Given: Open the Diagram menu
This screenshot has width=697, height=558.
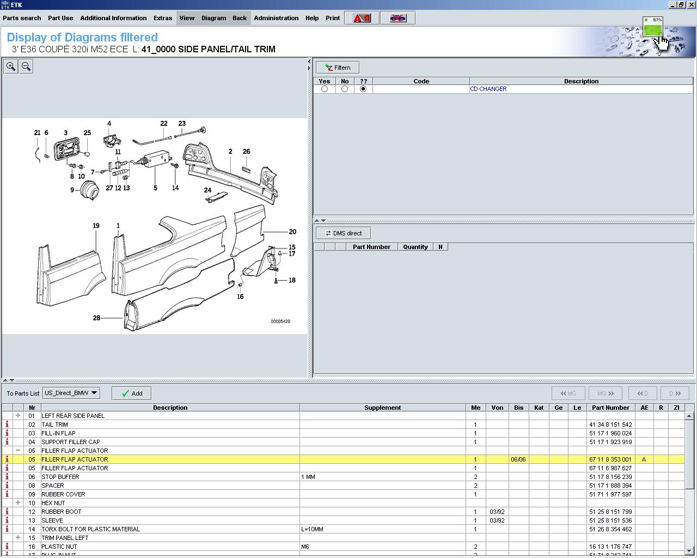Looking at the screenshot, I should 213,18.
